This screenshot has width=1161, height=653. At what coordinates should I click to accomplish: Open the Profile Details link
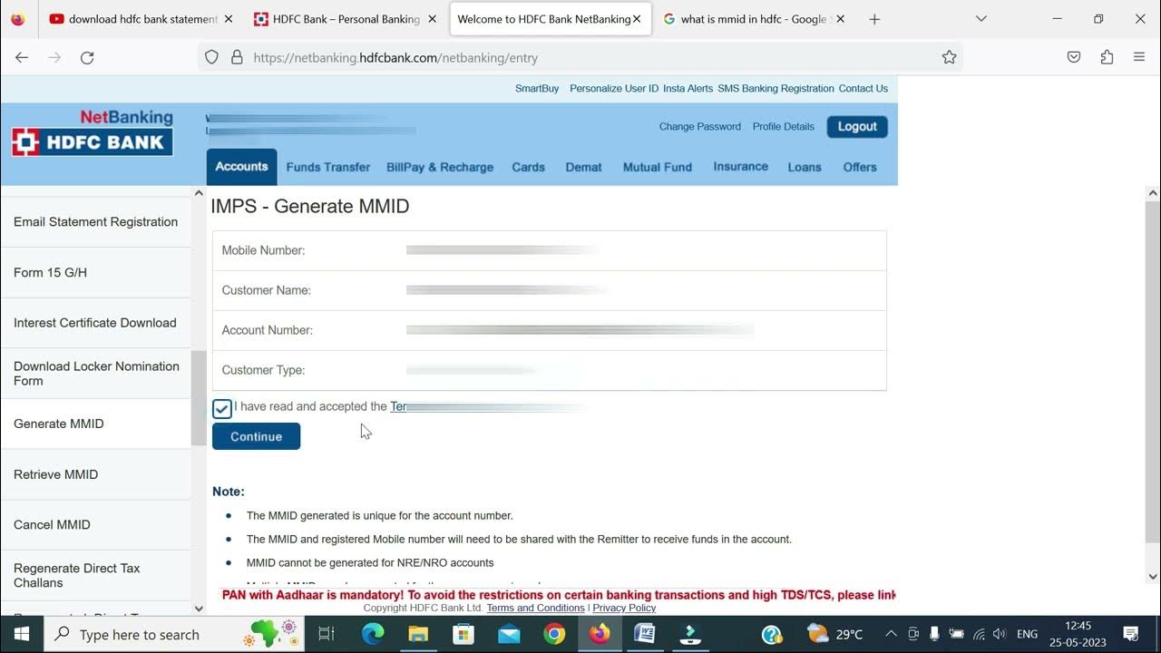[784, 127]
